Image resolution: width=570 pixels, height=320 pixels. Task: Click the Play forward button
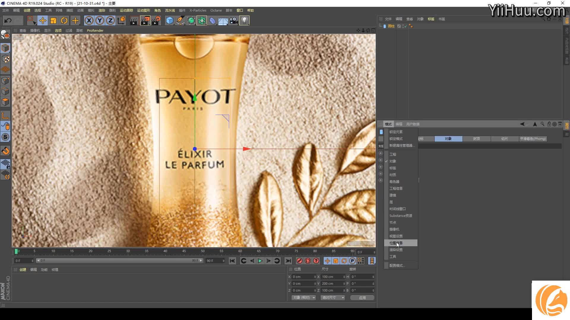260,261
